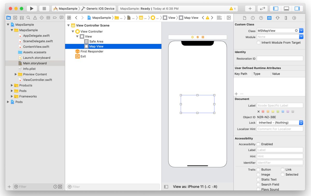This screenshot has width=311, height=196.
Task: Go forward in editor history
Action: tap(82, 18)
